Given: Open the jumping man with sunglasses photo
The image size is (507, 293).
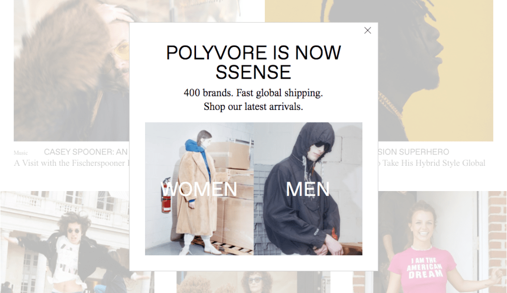Looking at the screenshot, I should (x=65, y=242).
